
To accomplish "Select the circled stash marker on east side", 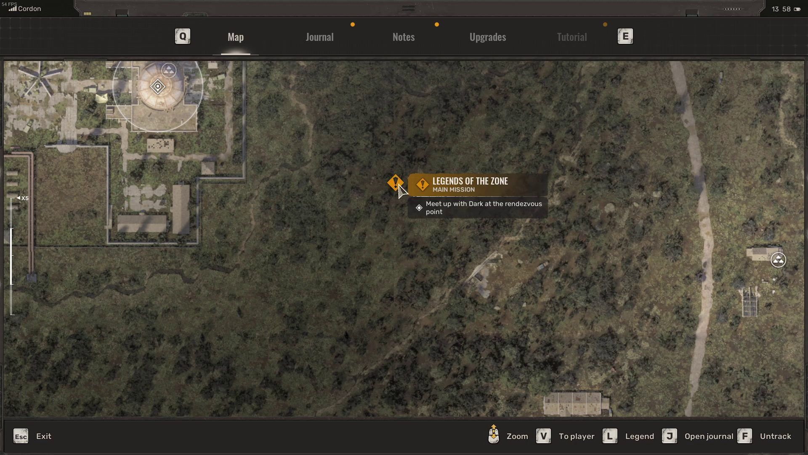I will point(778,260).
